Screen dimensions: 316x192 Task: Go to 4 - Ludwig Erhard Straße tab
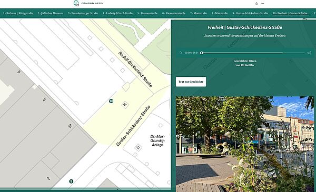pos(117,13)
